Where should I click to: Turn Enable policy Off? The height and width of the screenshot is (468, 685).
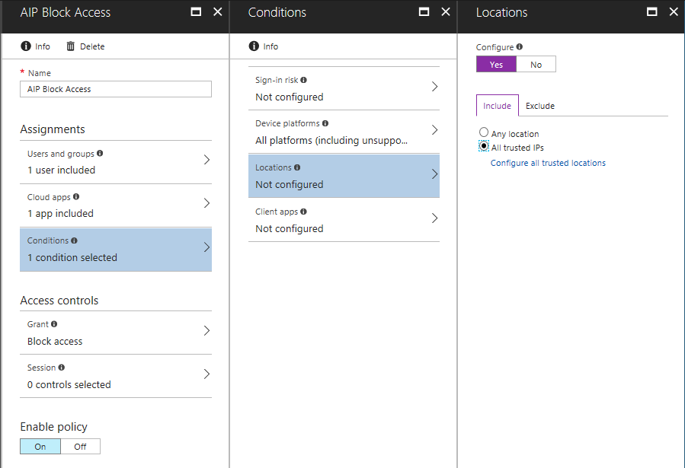click(x=80, y=447)
